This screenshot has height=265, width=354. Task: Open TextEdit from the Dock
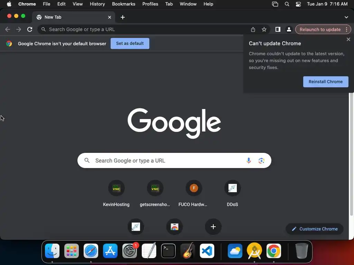(149, 251)
